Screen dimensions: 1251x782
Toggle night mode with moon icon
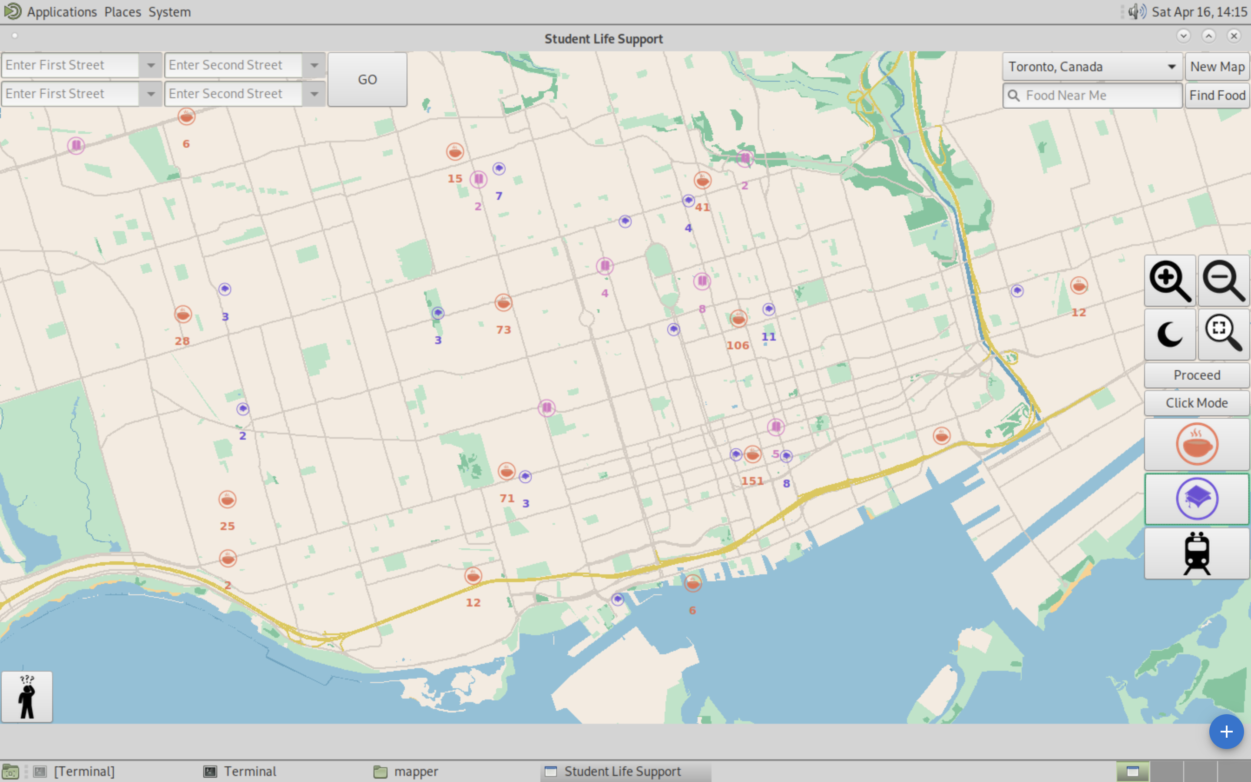coord(1170,335)
